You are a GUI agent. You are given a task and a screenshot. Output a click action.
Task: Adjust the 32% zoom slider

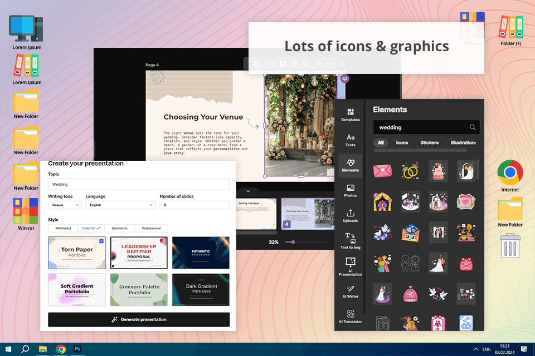tap(293, 242)
